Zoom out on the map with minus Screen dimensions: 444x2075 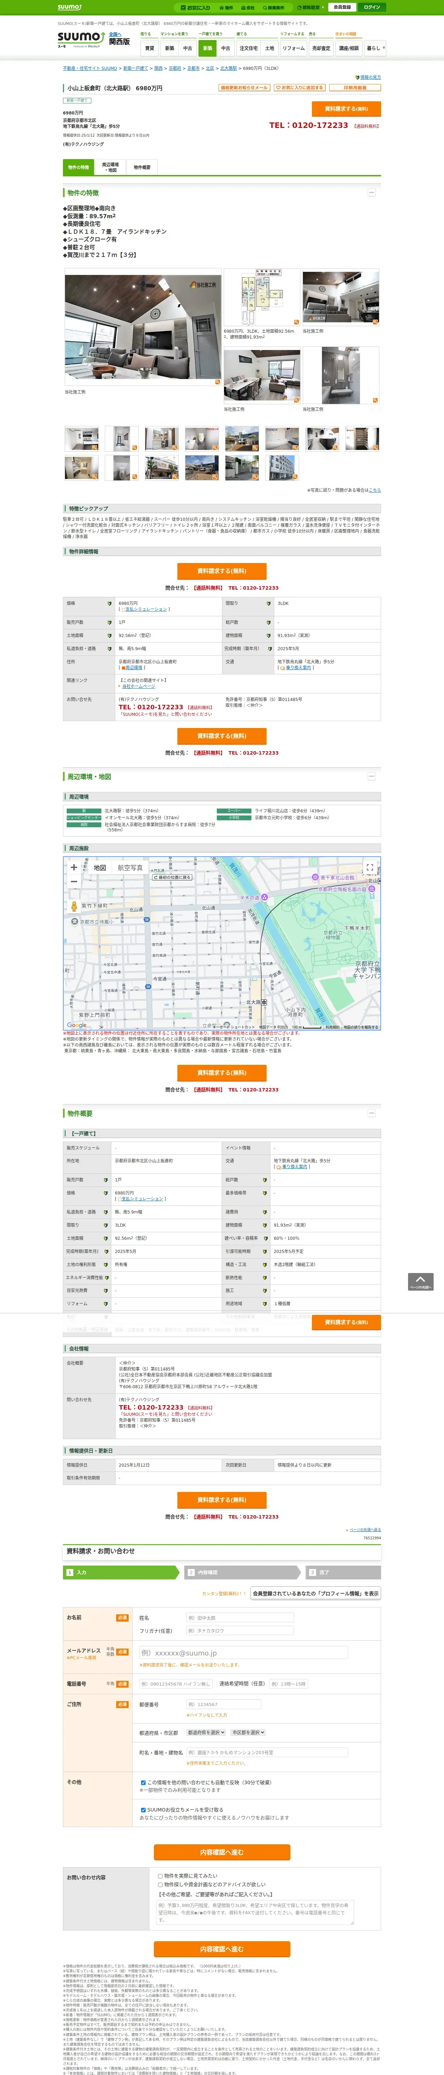tap(74, 881)
